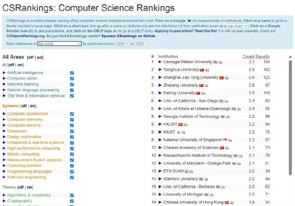Uncheck the Artificial intelligence checkbox
Image resolution: width=295 pixels, height=206 pixels.
click(x=72, y=73)
